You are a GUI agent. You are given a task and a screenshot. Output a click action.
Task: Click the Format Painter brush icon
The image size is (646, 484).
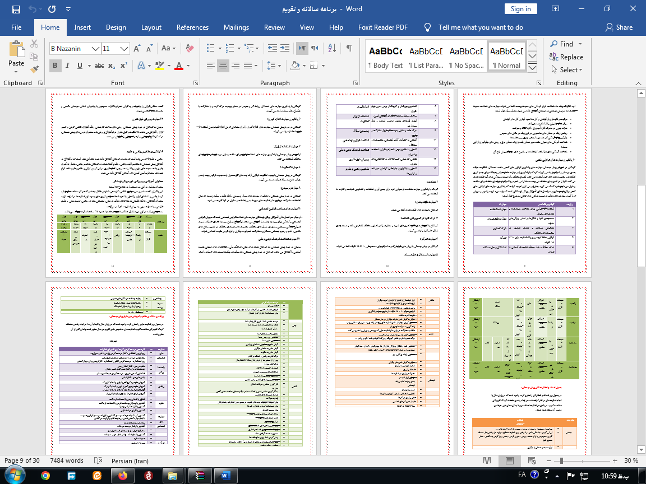(x=34, y=69)
